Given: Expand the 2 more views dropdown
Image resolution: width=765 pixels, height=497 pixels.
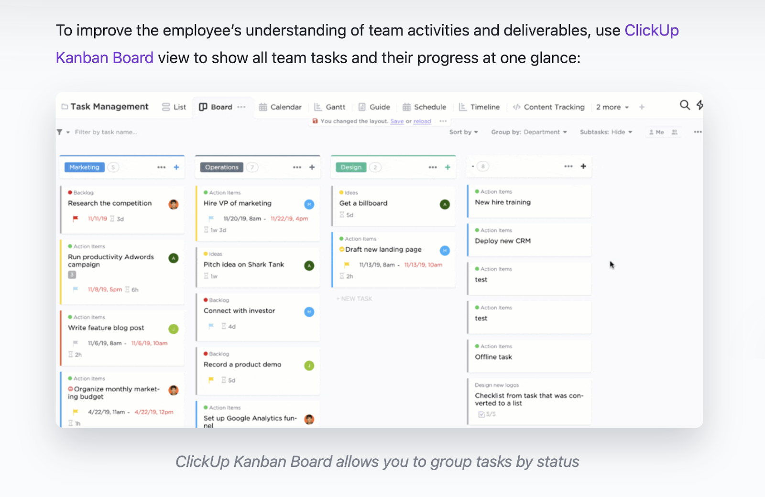Looking at the screenshot, I should coord(612,107).
